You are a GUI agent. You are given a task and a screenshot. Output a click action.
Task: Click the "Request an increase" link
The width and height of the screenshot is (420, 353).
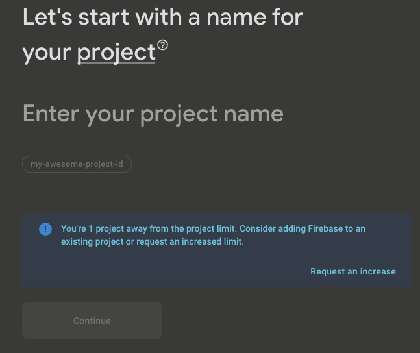(x=352, y=271)
